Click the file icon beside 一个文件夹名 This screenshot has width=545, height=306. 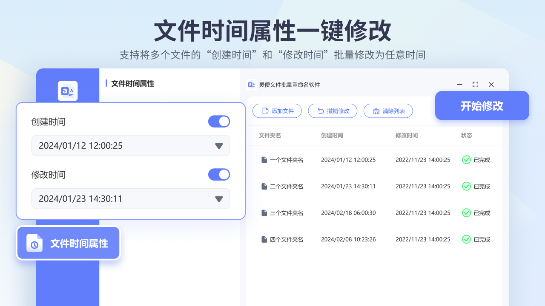point(264,159)
